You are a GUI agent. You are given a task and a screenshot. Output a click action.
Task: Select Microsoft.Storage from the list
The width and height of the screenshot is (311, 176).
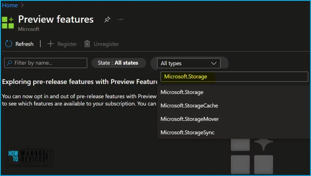coord(234,92)
